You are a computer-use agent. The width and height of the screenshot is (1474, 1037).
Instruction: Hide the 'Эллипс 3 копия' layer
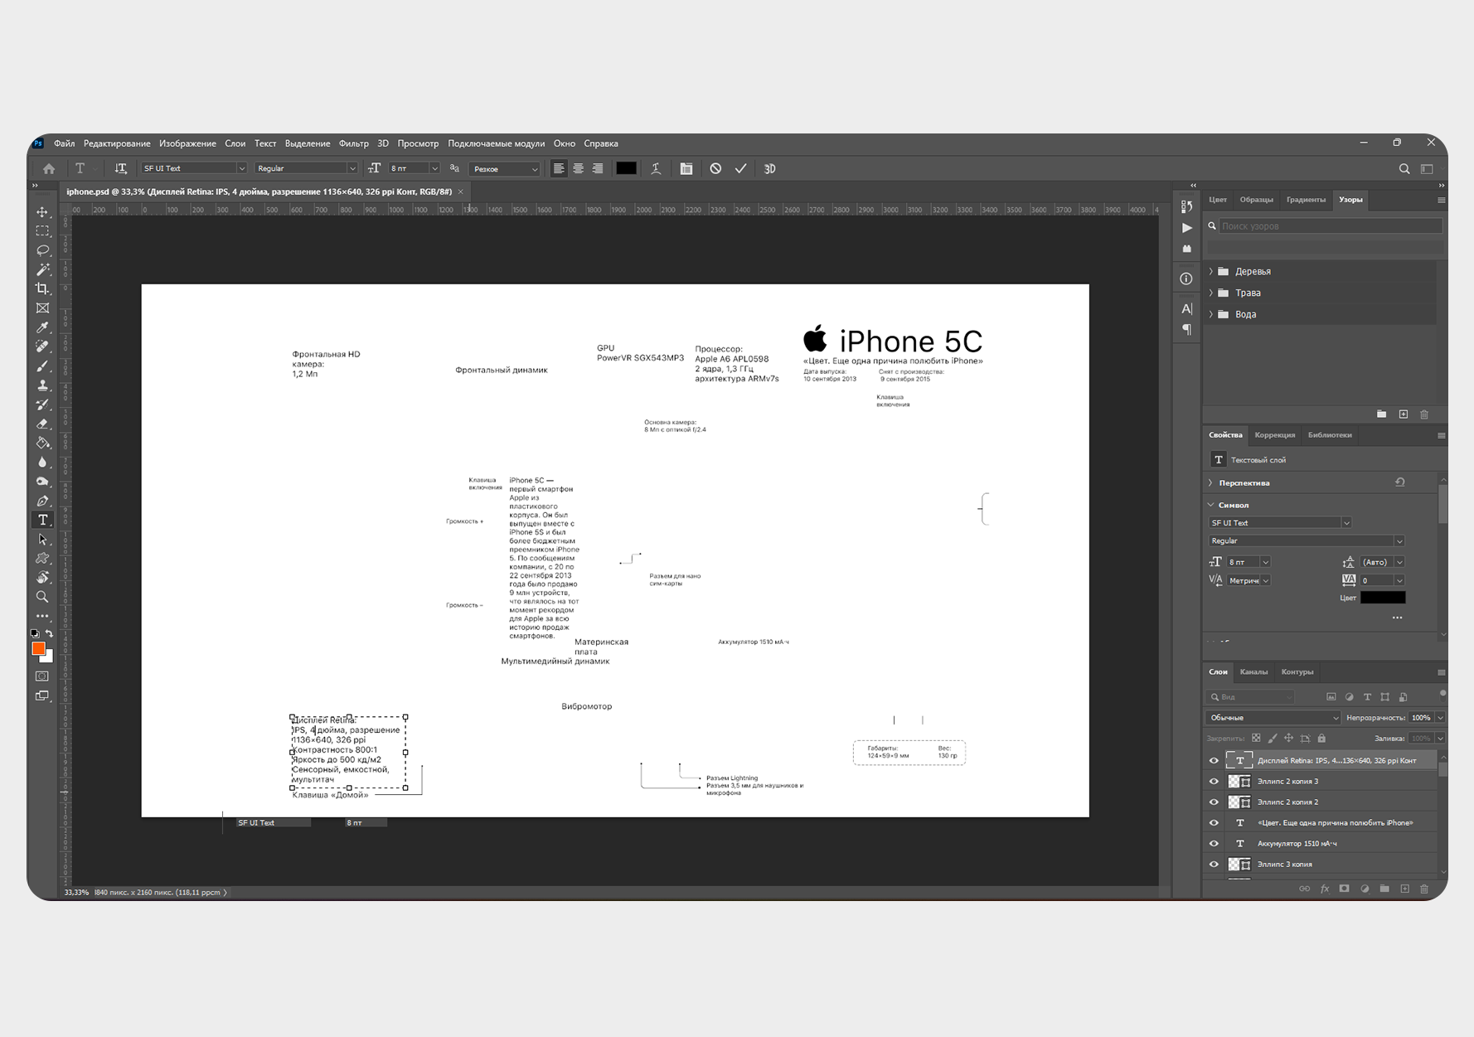(x=1214, y=864)
